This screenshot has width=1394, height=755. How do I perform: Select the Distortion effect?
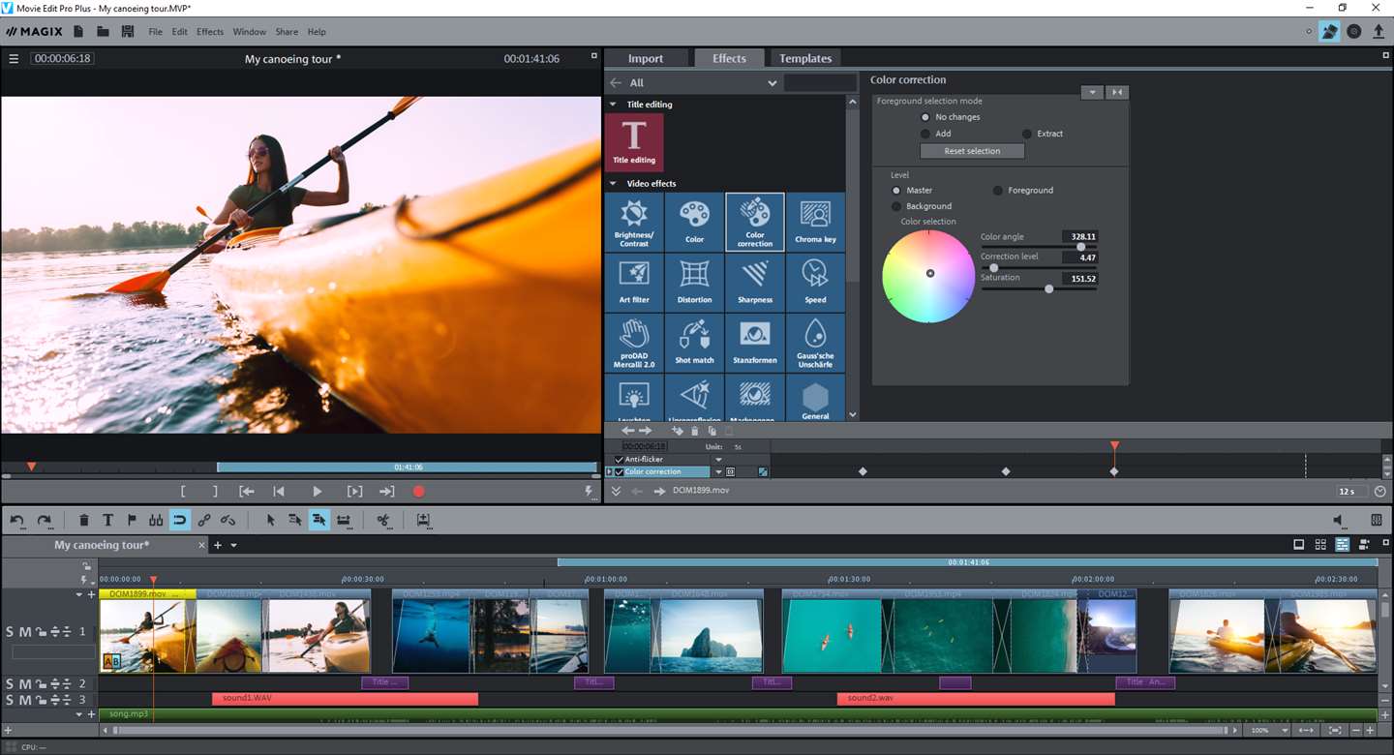tap(694, 282)
